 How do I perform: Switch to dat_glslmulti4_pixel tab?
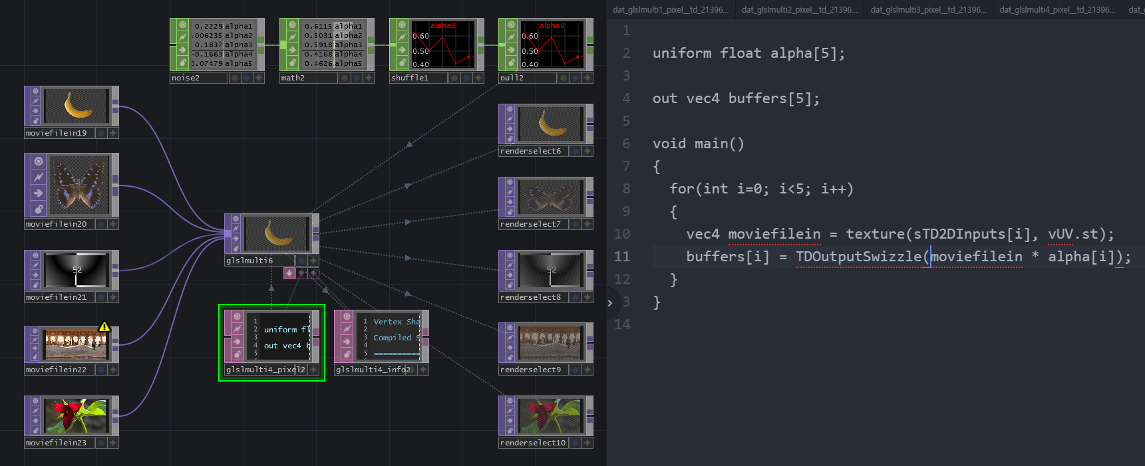pos(1057,9)
